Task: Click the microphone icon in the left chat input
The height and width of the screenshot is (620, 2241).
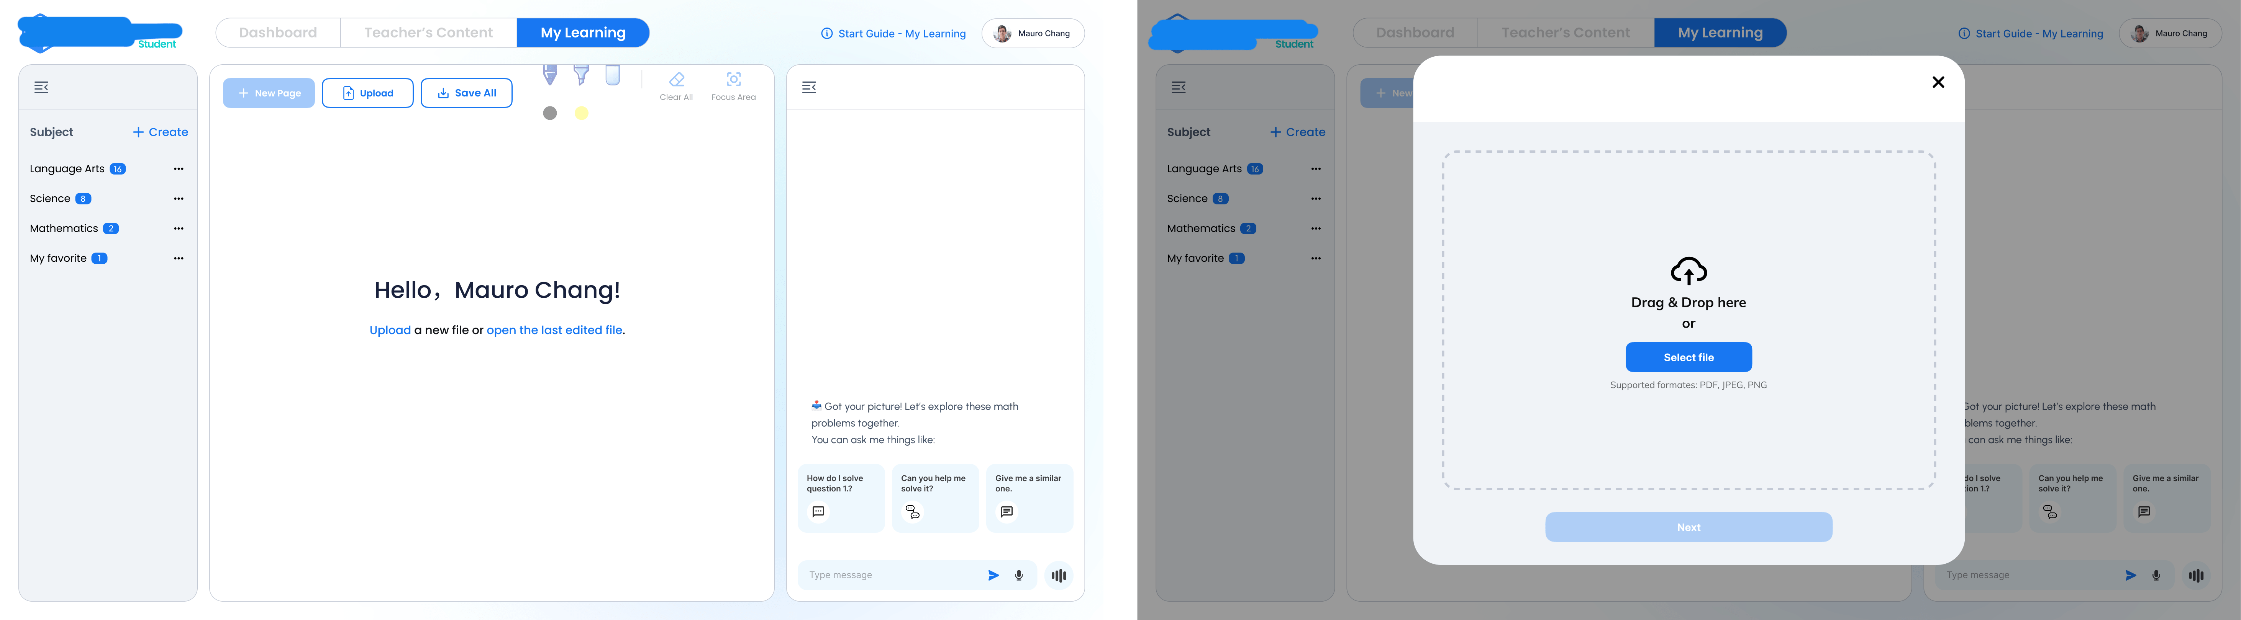Action: [1019, 575]
